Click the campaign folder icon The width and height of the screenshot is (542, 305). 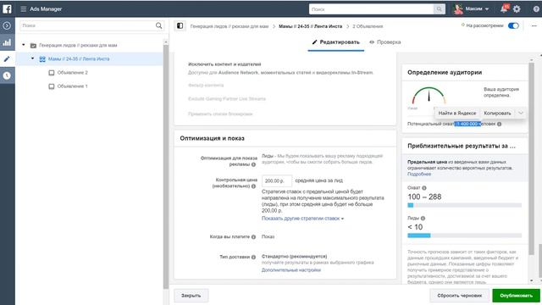(33, 45)
